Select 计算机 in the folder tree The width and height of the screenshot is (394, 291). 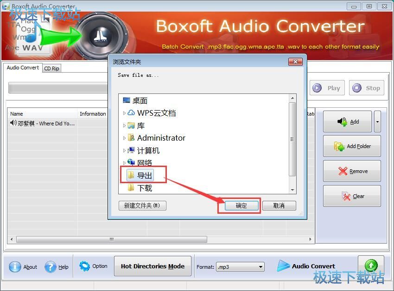(148, 150)
